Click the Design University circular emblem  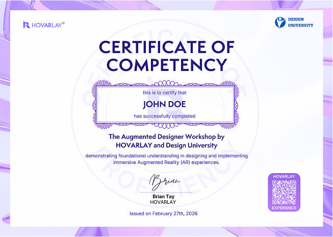pyautogui.click(x=280, y=22)
